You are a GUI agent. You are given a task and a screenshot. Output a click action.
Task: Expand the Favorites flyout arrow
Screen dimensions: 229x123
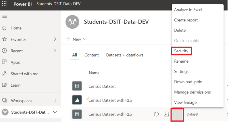pos(55,39)
